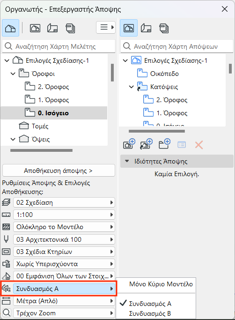Click the layer combination icon
The height and width of the screenshot is (320, 235).
(x=6, y=202)
